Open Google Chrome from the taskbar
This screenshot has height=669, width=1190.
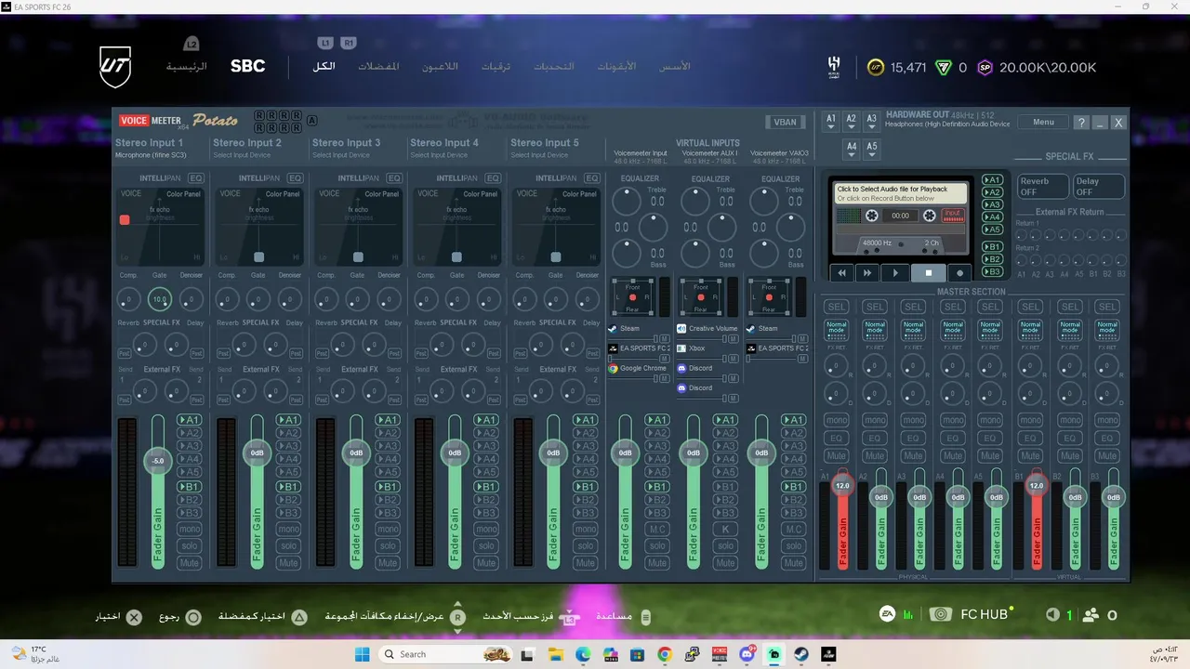tap(664, 654)
